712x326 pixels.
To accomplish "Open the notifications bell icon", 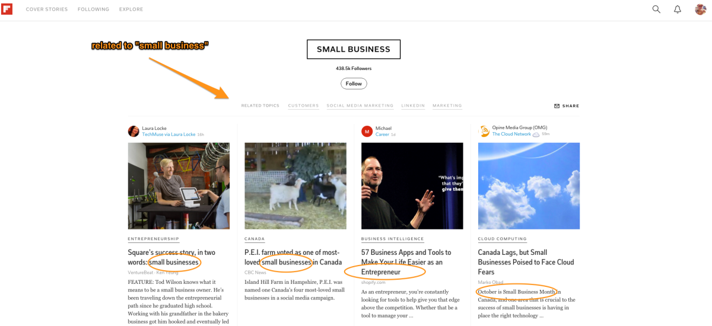I will (x=678, y=9).
